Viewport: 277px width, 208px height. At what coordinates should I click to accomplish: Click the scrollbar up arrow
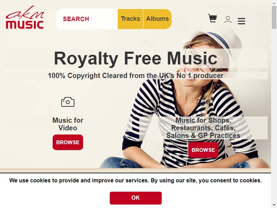point(274,2)
